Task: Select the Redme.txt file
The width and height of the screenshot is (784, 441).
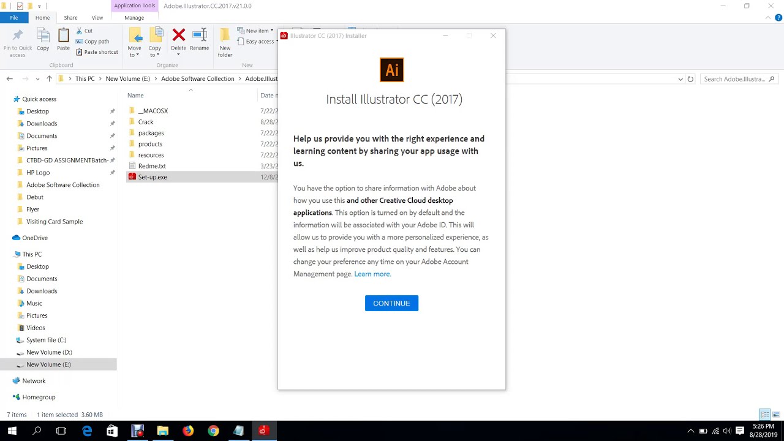Action: (x=152, y=166)
